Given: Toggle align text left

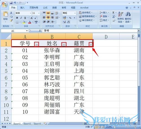Looking at the screenshot, I should [x=44, y=17].
